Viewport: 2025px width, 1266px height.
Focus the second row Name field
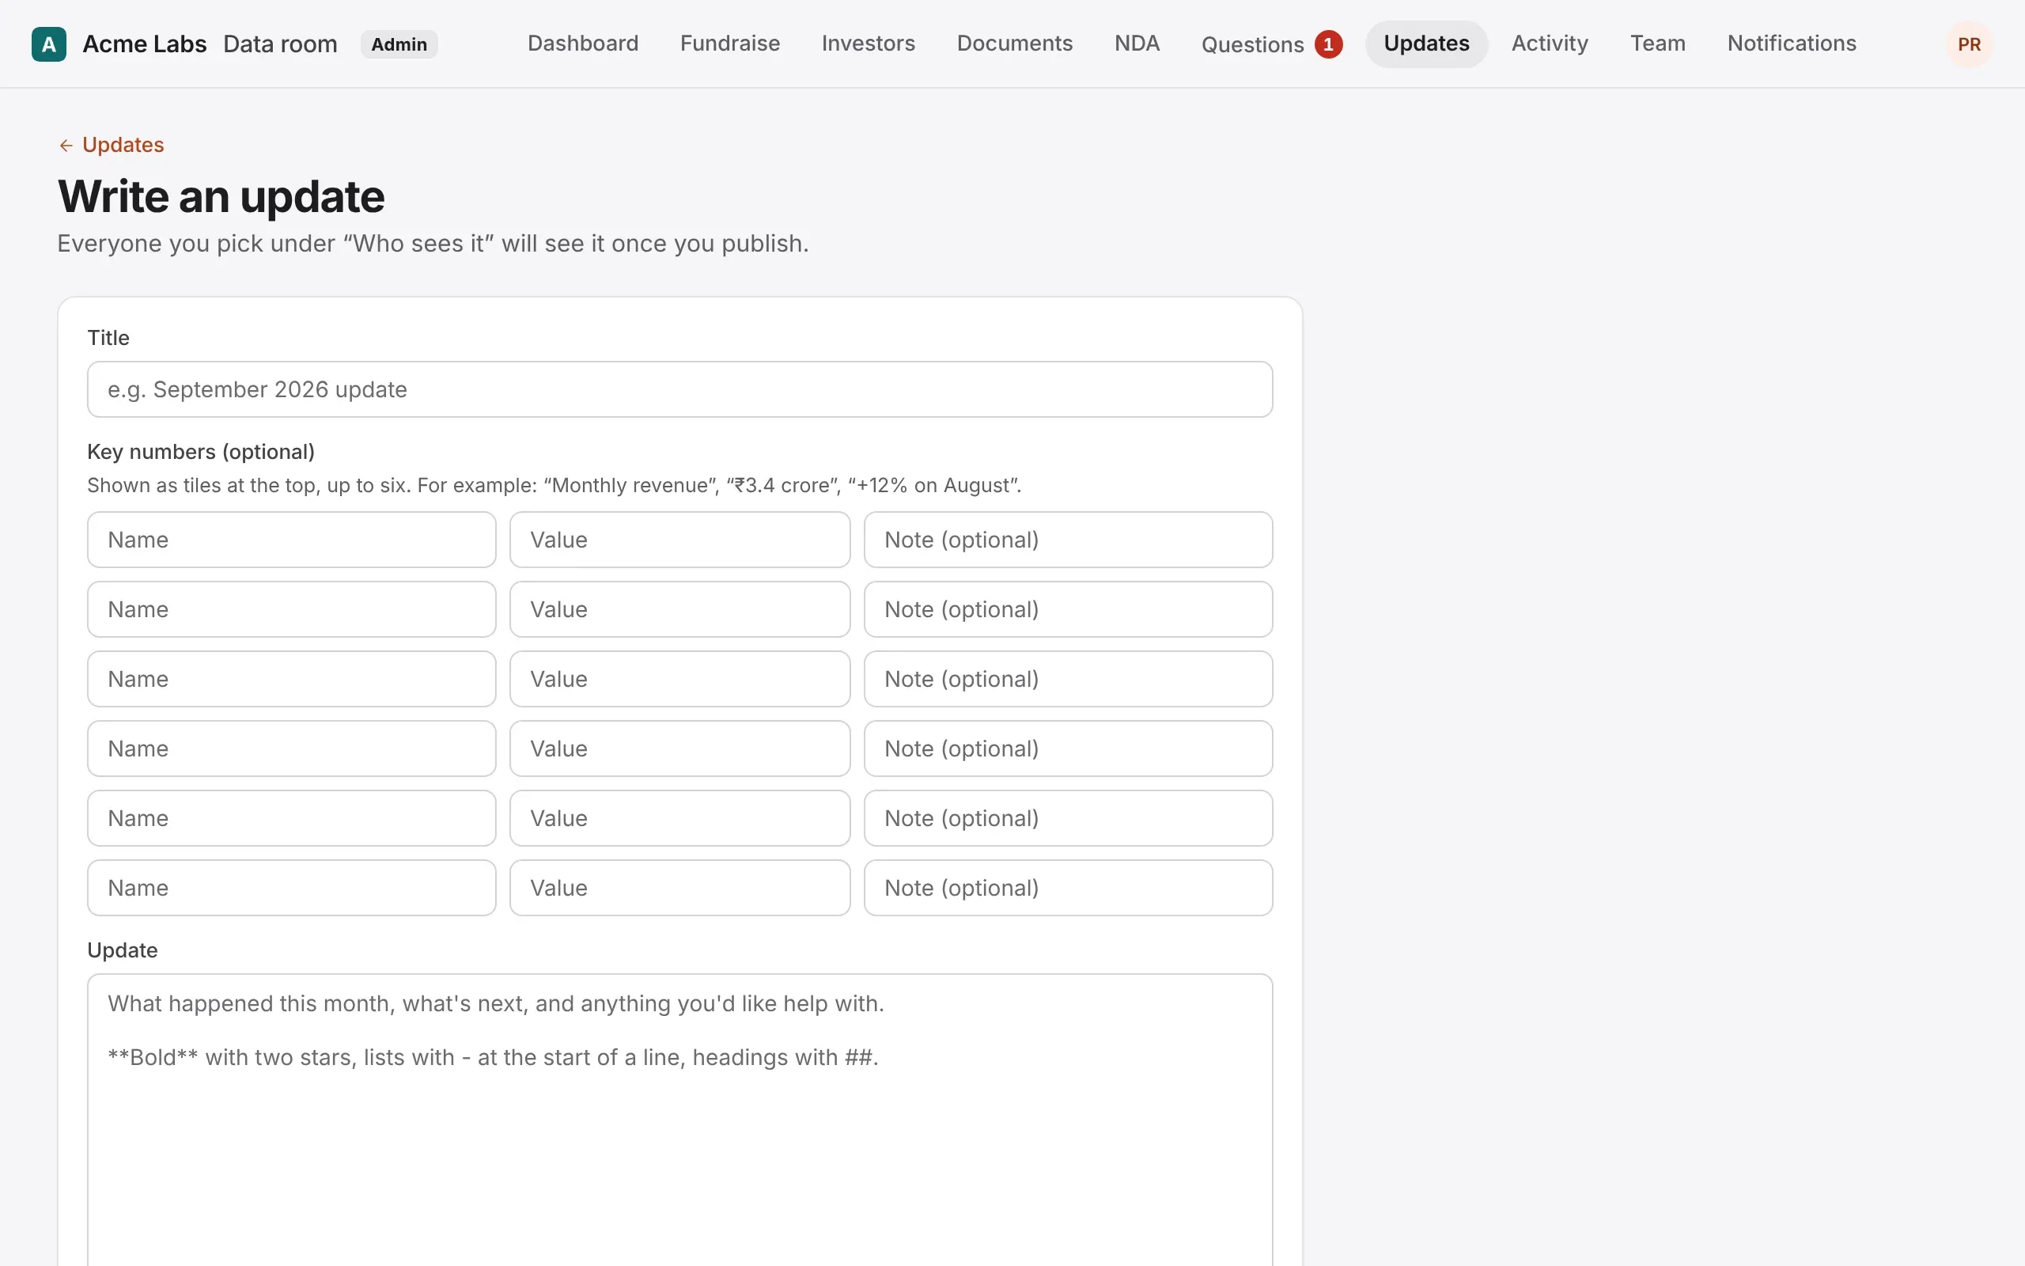291,609
